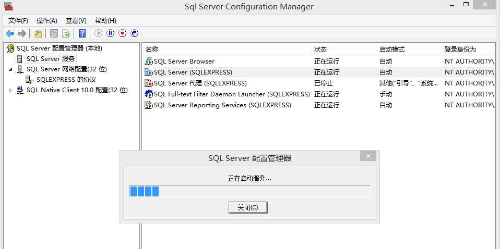Sort by the 名称 column header
The height and width of the screenshot is (249, 500).
click(x=227, y=49)
